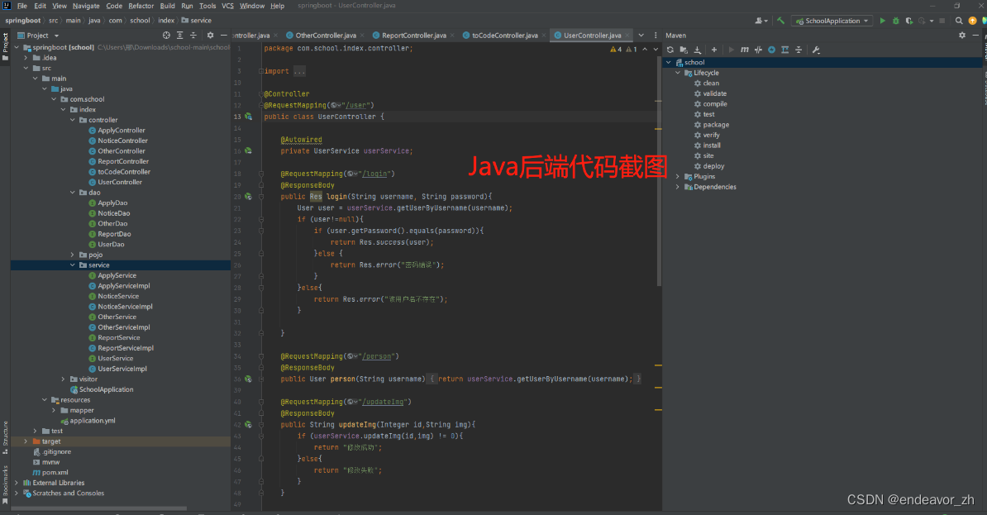The width and height of the screenshot is (987, 515).
Task: Open Search Everywhere magnifier icon
Action: tap(959, 21)
